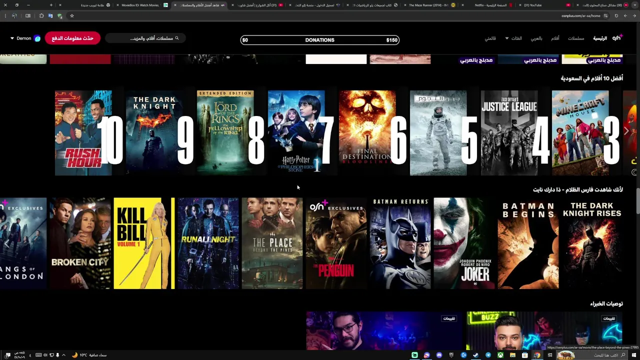Open the Interstellar astronaut poster
This screenshot has width=640, height=360.
(438, 133)
